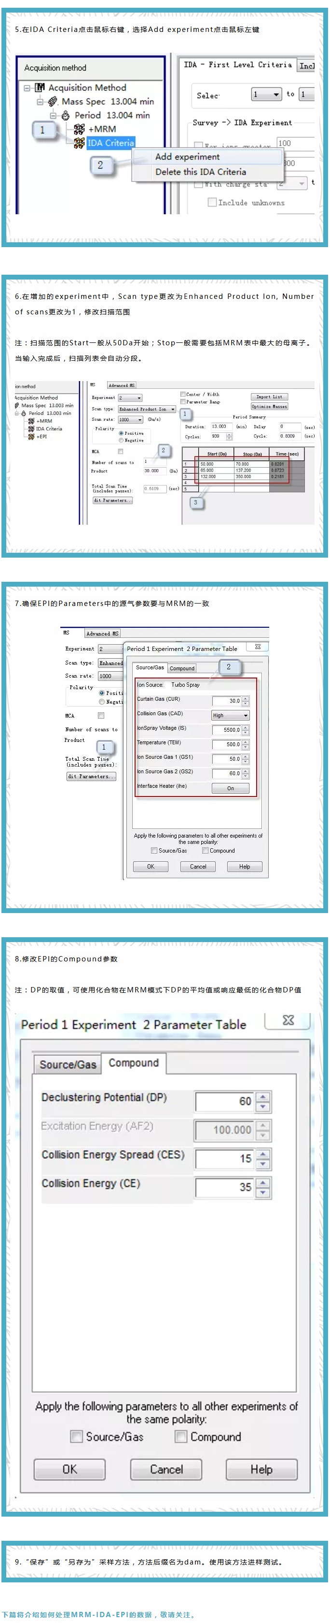Click Cancel in step 7 dialog

198,866
